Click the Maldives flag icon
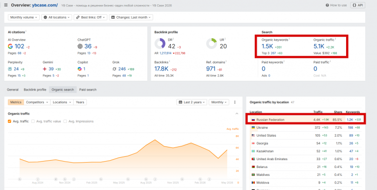Screen dimensions: 377x190 click(253, 175)
